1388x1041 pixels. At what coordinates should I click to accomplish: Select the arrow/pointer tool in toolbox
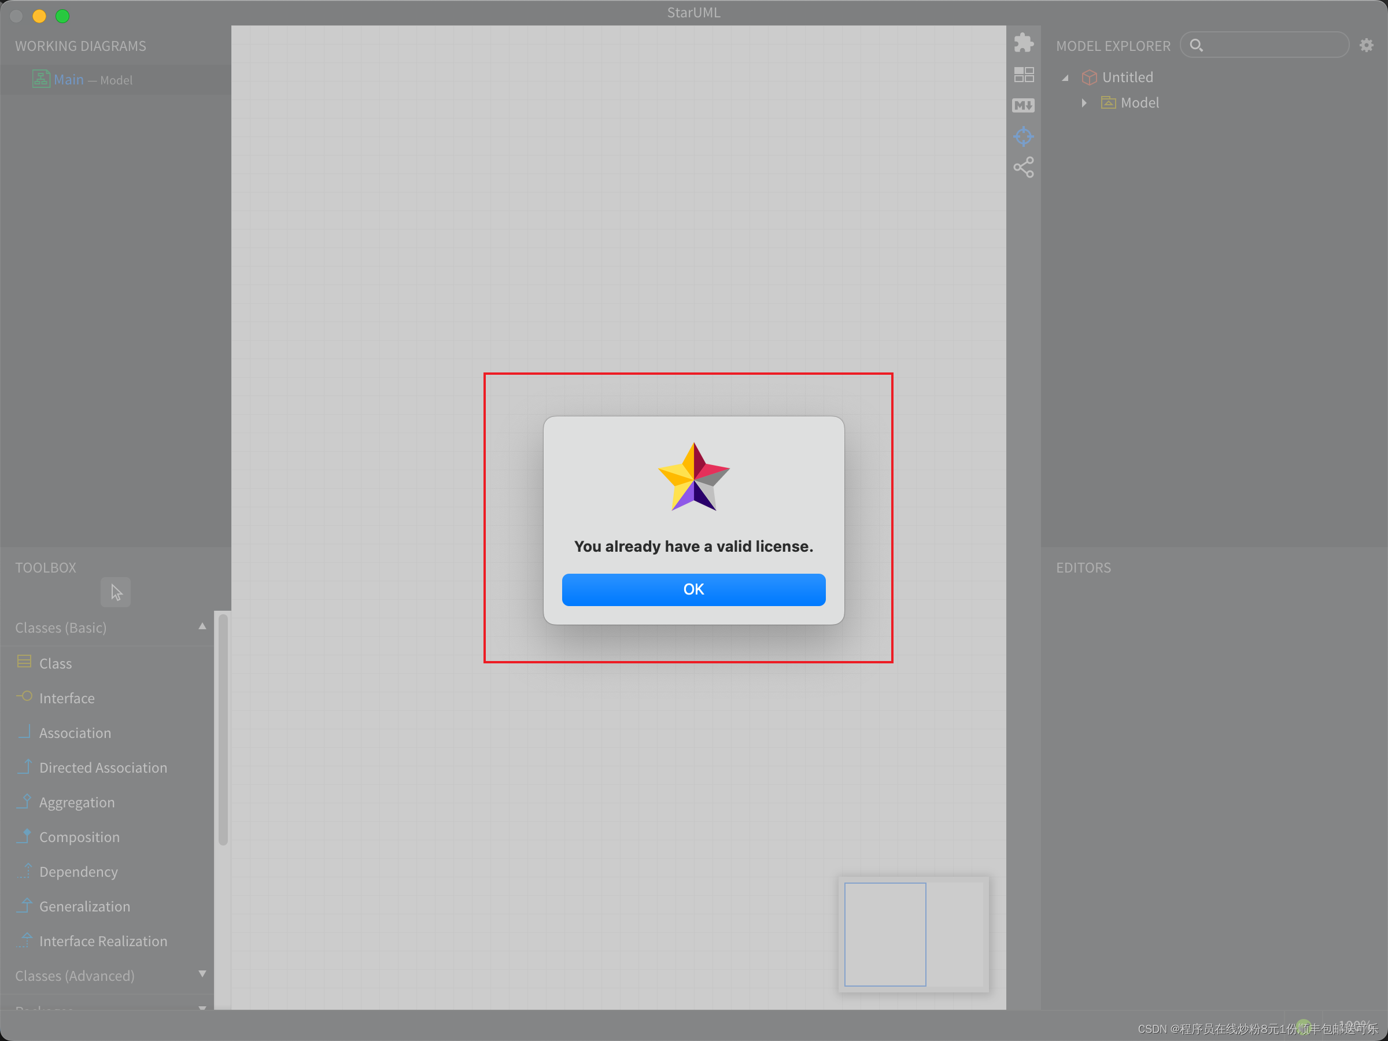(x=115, y=593)
